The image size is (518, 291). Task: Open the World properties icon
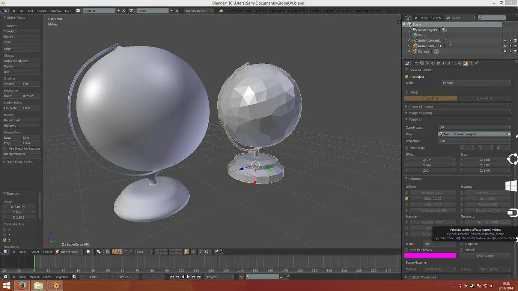[x=433, y=63]
